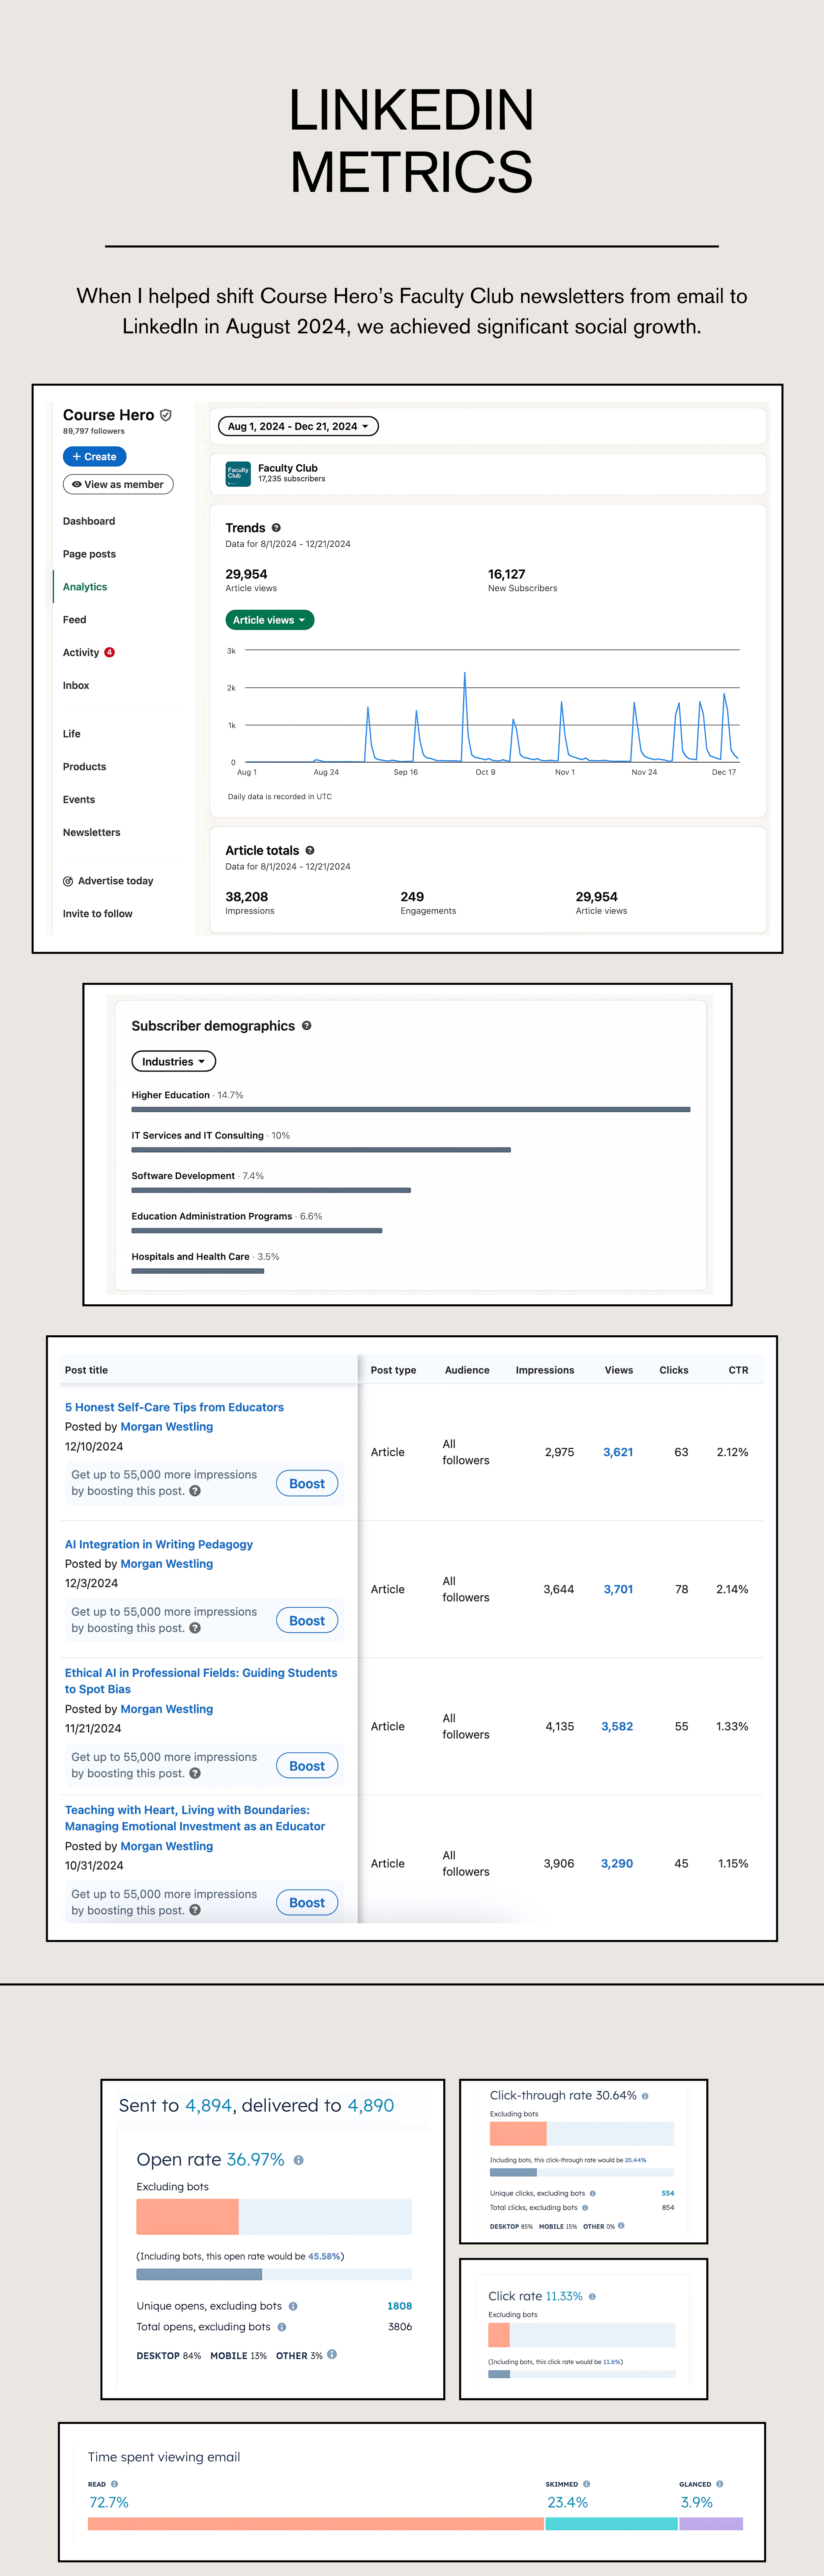Click info icon next to Click-through rate
Viewport: 824px width, 2576px height.
pos(645,2096)
